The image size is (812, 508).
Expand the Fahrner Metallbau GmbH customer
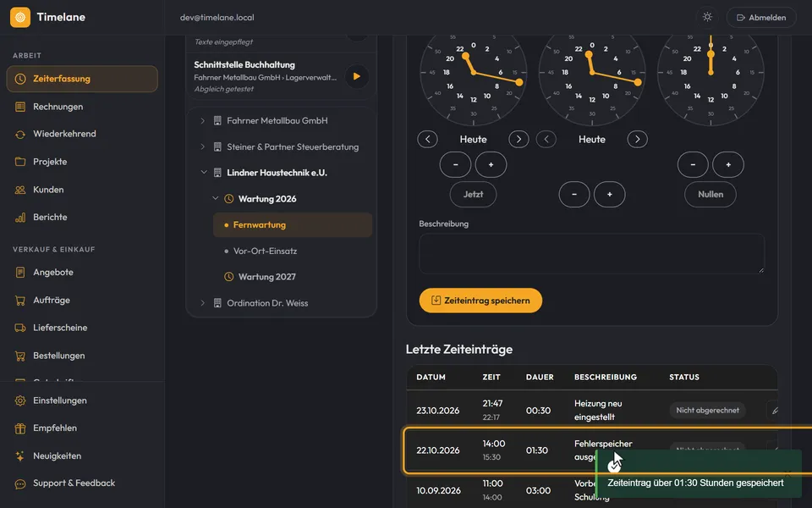click(202, 121)
